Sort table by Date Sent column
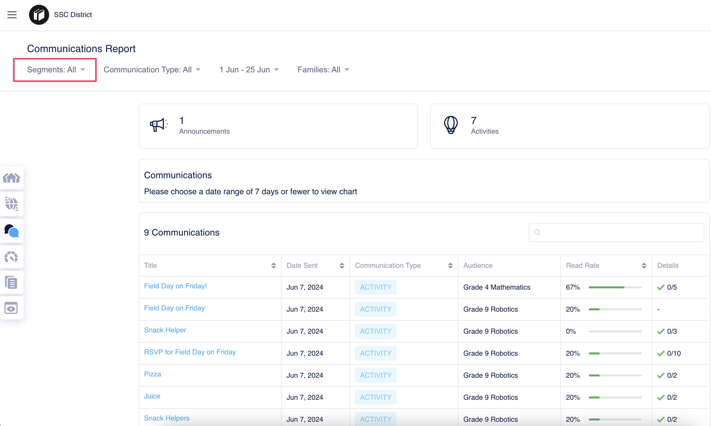This screenshot has height=426, width=711. click(341, 266)
